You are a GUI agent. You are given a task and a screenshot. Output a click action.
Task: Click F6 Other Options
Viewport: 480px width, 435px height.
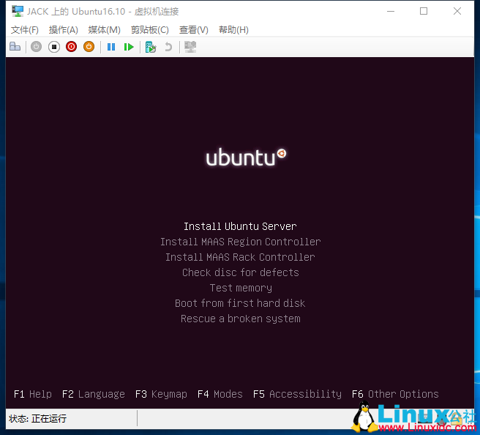[x=395, y=394]
